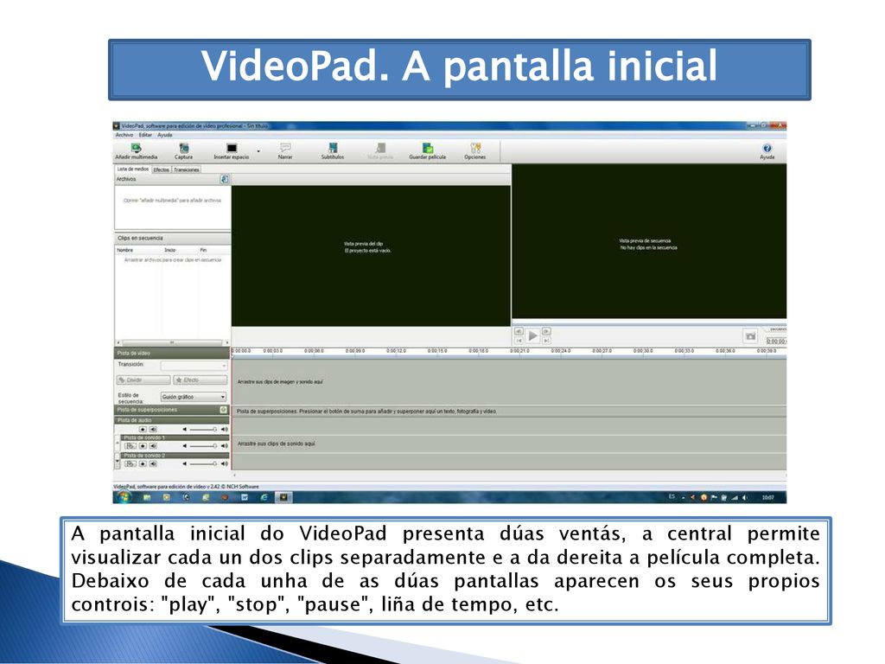This screenshot has height=664, width=885.
Task: Switch to the Transiciones tab
Action: click(x=187, y=169)
